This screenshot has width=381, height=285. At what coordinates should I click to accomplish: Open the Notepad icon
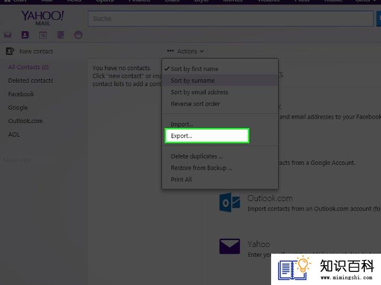click(61, 35)
